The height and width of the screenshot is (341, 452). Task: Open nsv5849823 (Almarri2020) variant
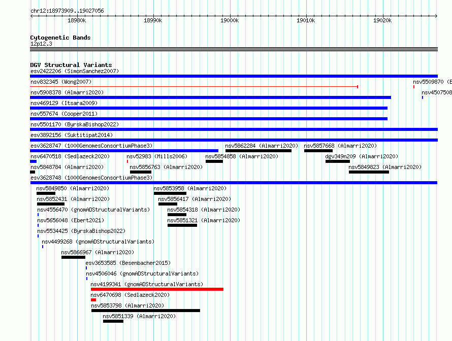385,167
